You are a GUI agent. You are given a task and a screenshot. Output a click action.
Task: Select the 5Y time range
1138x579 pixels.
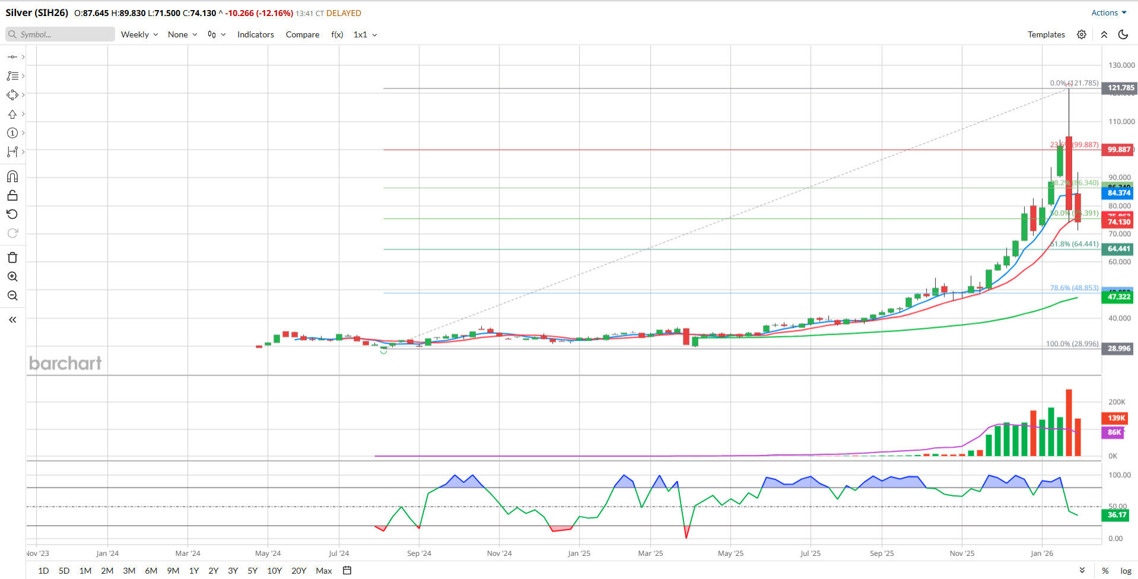coord(252,571)
